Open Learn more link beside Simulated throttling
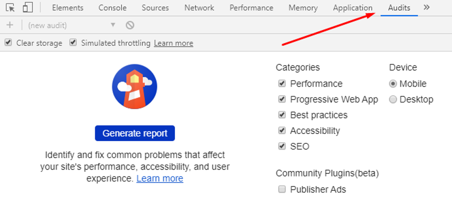The image size is (452, 207). (x=173, y=43)
